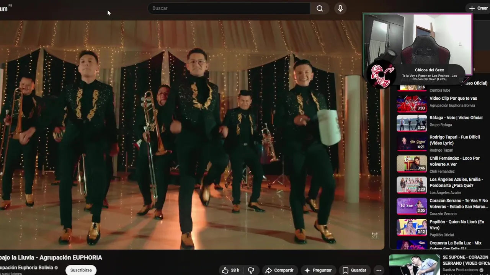Viewport: 490px width, 275px height.
Task: Open thumbnail of SE SUPONE Corazon Serrano
Action: click(415, 265)
